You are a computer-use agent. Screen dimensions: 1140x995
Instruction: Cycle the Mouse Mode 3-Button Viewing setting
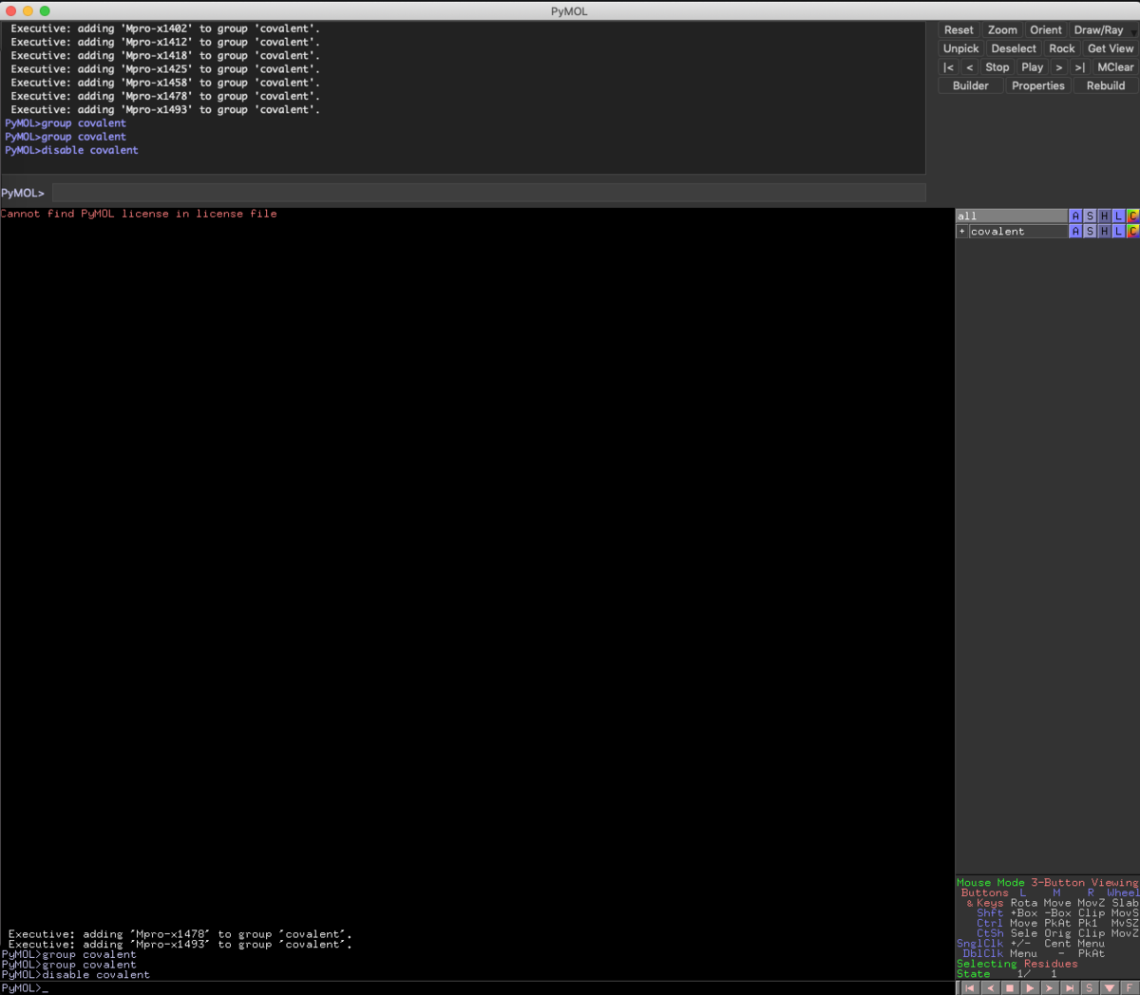(x=1047, y=883)
